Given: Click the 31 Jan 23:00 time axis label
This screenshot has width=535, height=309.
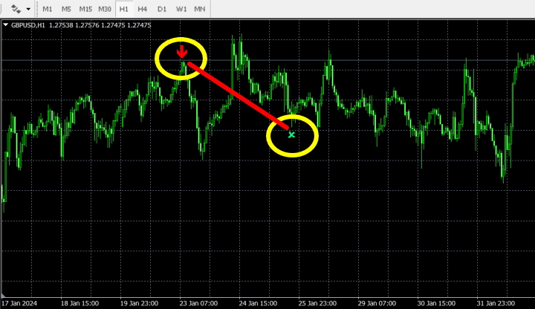Looking at the screenshot, I should [496, 304].
